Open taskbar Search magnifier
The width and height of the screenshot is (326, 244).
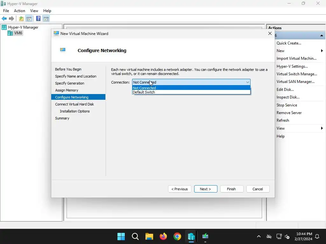[x=135, y=236]
